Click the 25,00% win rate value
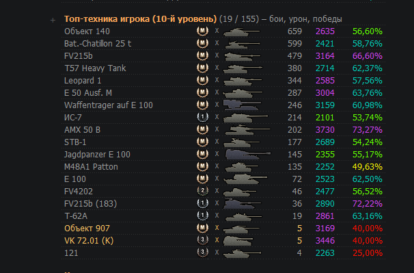Image resolution: width=414 pixels, height=273 pixels. tap(368, 252)
